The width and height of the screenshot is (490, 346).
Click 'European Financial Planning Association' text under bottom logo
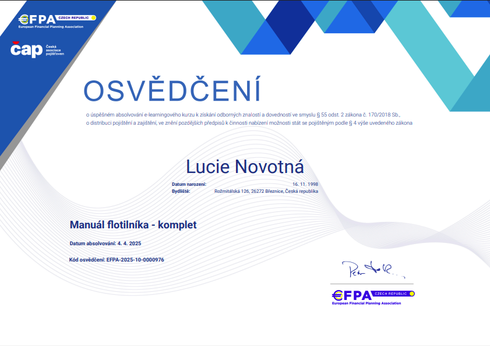366,303
